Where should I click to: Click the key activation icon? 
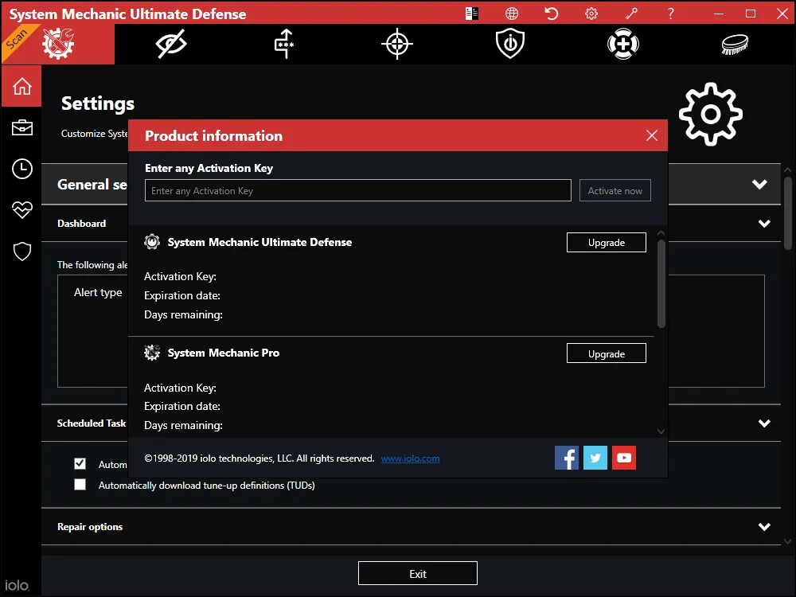click(631, 14)
